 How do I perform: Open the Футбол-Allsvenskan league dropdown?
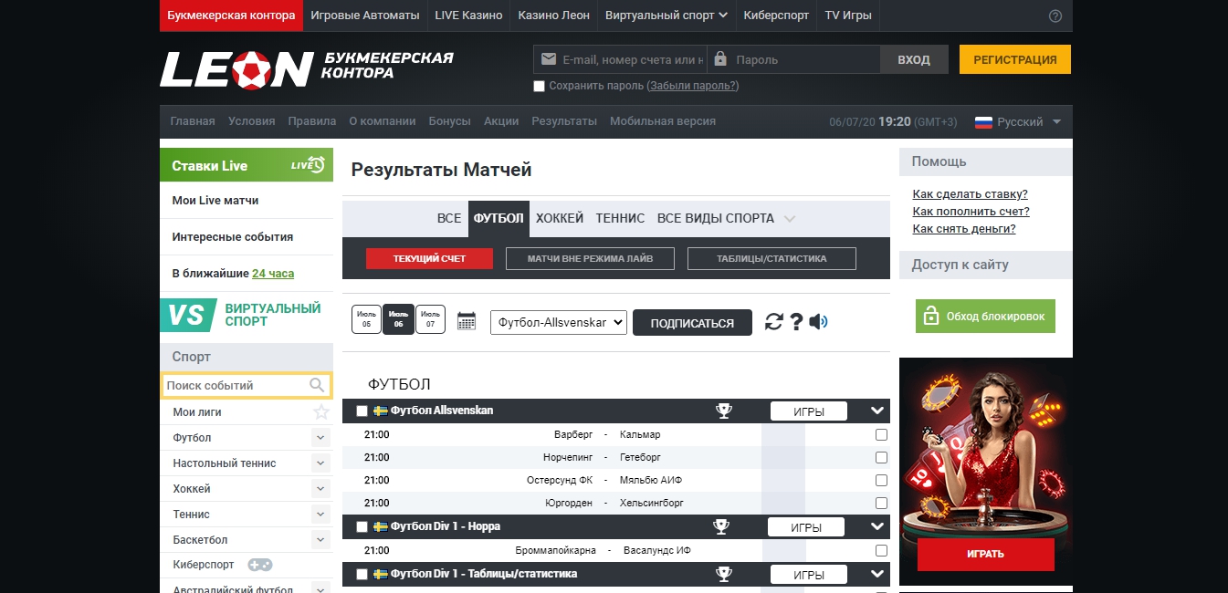pyautogui.click(x=559, y=322)
